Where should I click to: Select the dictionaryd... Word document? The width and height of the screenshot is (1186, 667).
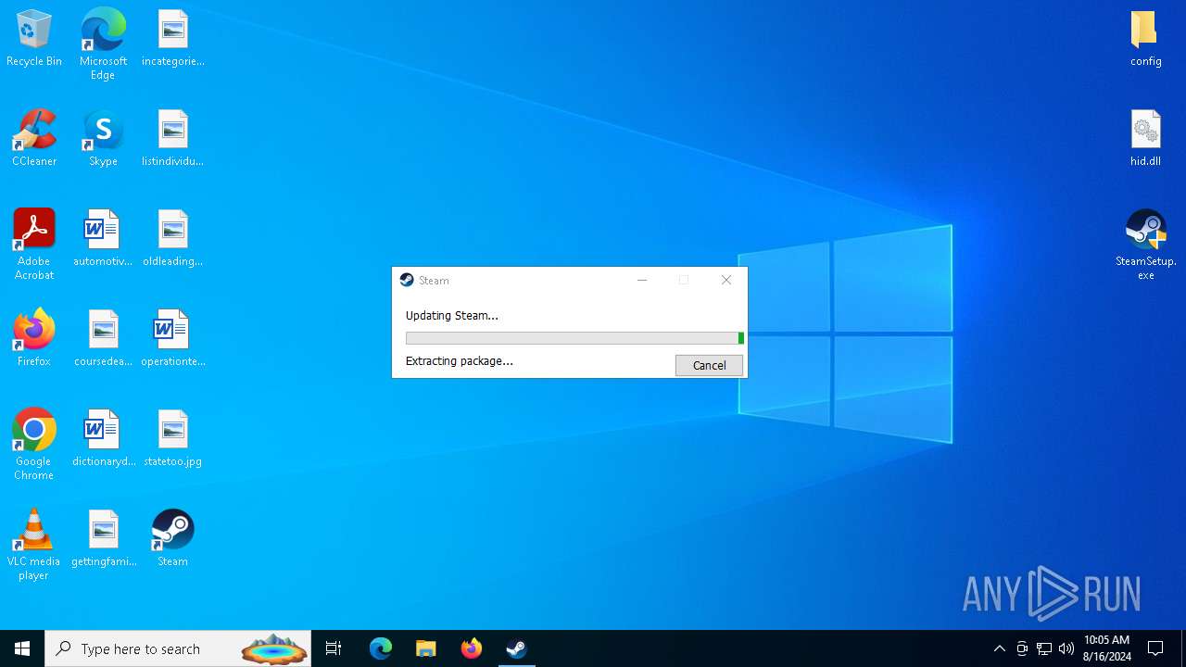tap(103, 439)
